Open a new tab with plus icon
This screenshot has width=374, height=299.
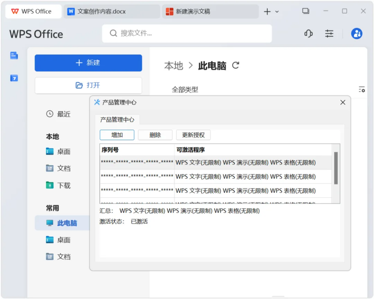coord(267,12)
